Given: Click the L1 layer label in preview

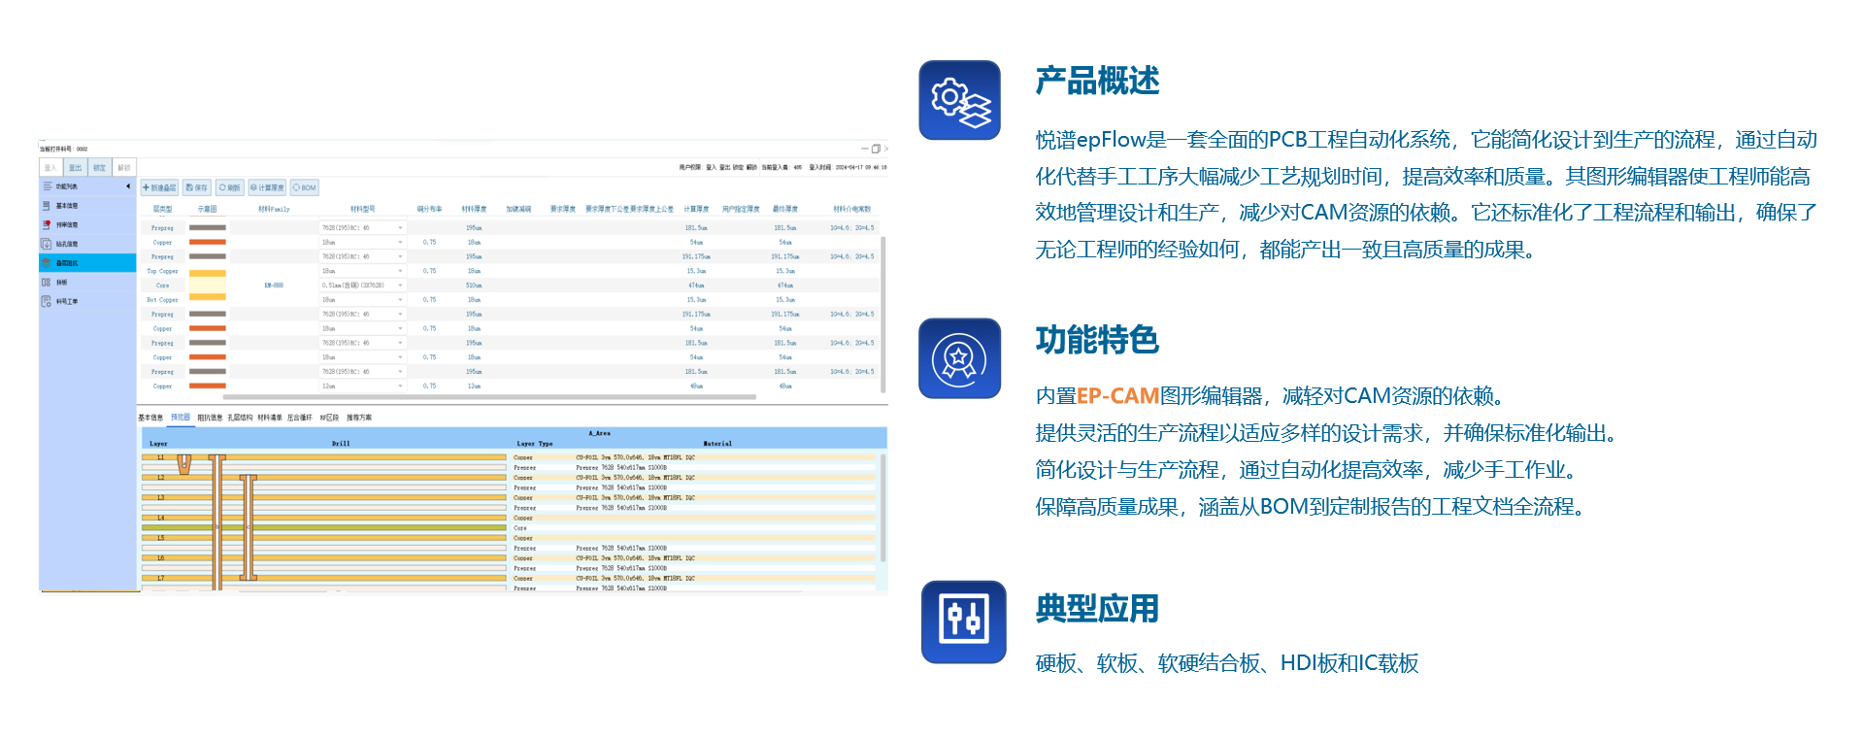Looking at the screenshot, I should (160, 457).
